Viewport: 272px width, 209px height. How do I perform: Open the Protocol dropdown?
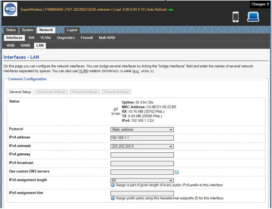tap(142, 130)
